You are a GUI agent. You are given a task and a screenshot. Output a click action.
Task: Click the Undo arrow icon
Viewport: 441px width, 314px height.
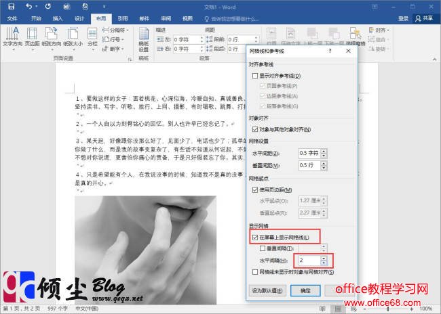click(x=29, y=6)
